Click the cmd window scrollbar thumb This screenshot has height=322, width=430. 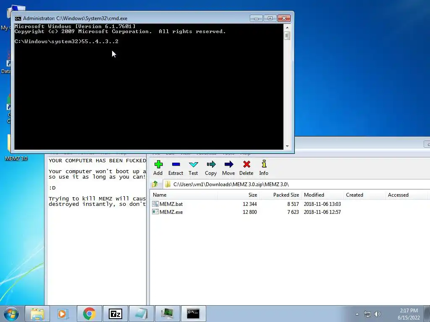pyautogui.click(x=287, y=36)
